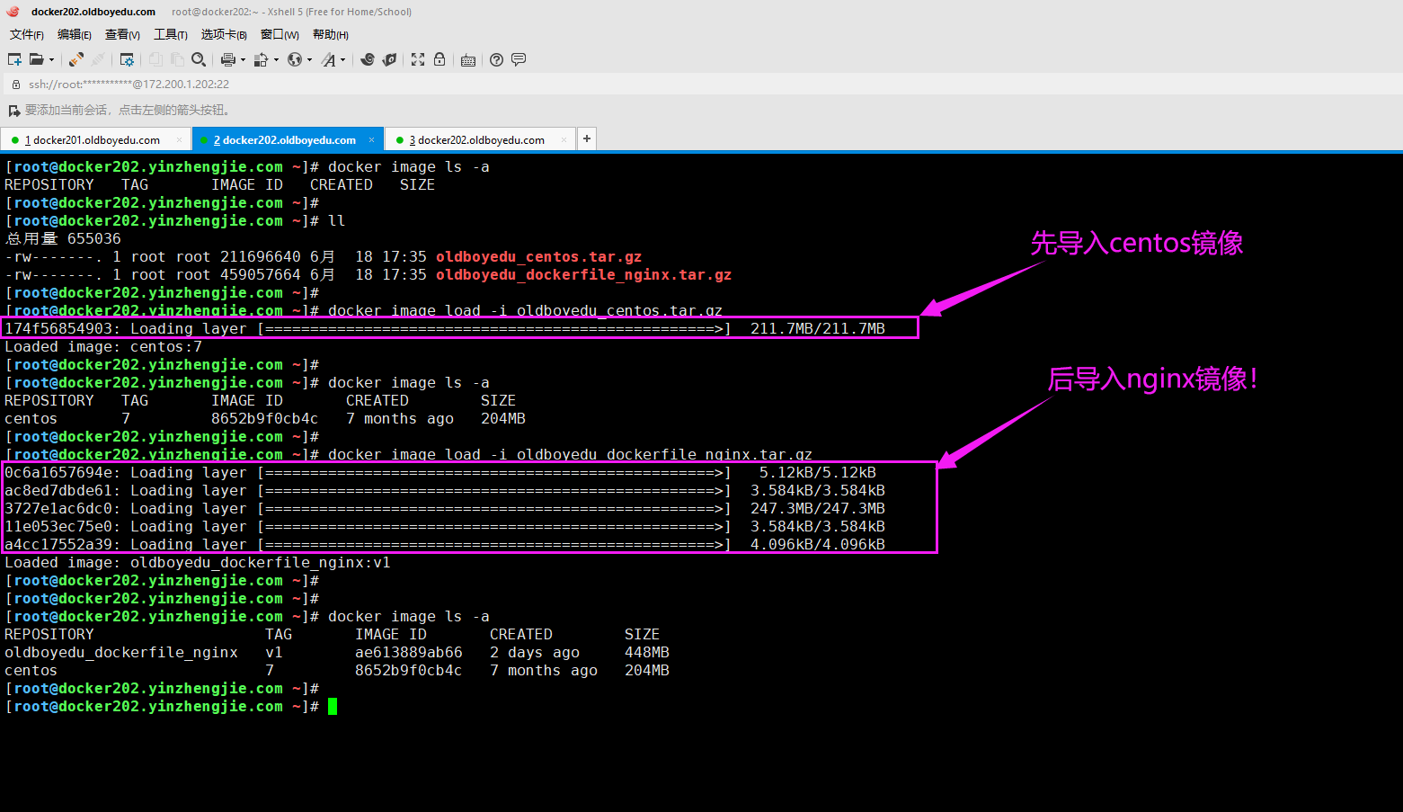Click the Find magnifier icon

click(x=199, y=59)
